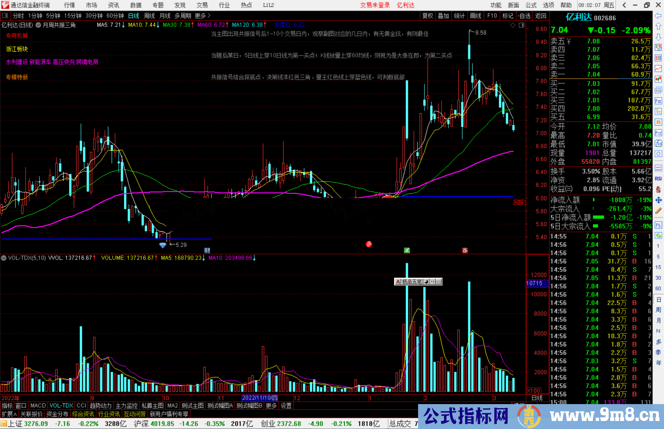Toggle the 复权 price adjustment button
The height and width of the screenshot is (429, 664).
(428, 16)
